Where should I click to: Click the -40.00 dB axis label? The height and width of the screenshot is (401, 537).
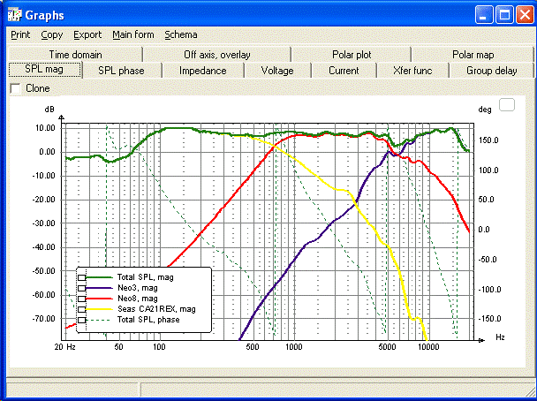click(x=44, y=247)
